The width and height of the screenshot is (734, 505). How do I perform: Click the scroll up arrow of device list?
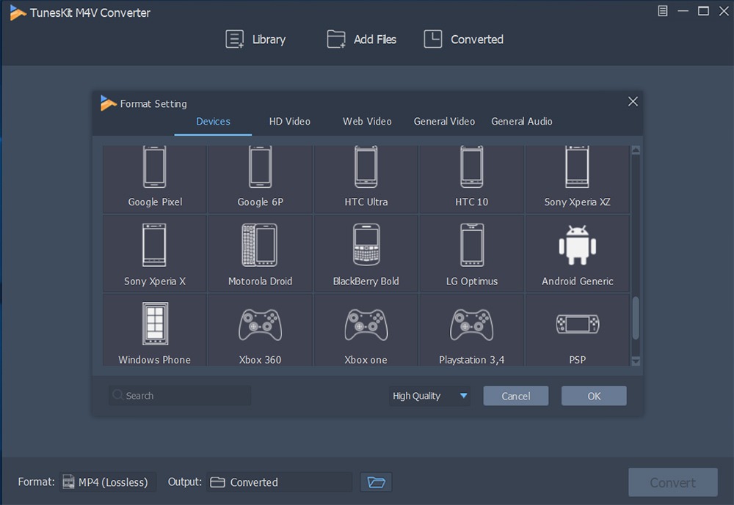pyautogui.click(x=636, y=150)
